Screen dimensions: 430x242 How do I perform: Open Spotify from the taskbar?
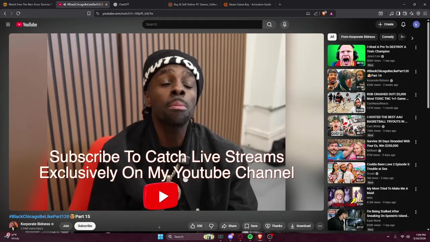click(250, 237)
